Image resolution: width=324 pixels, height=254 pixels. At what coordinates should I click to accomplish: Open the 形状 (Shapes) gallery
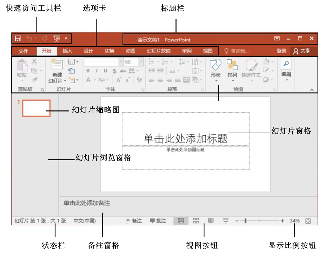(216, 65)
